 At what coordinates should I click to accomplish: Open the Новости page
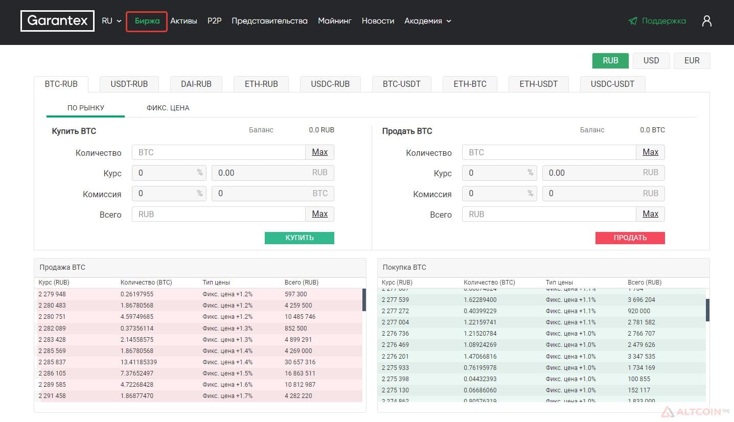[378, 21]
